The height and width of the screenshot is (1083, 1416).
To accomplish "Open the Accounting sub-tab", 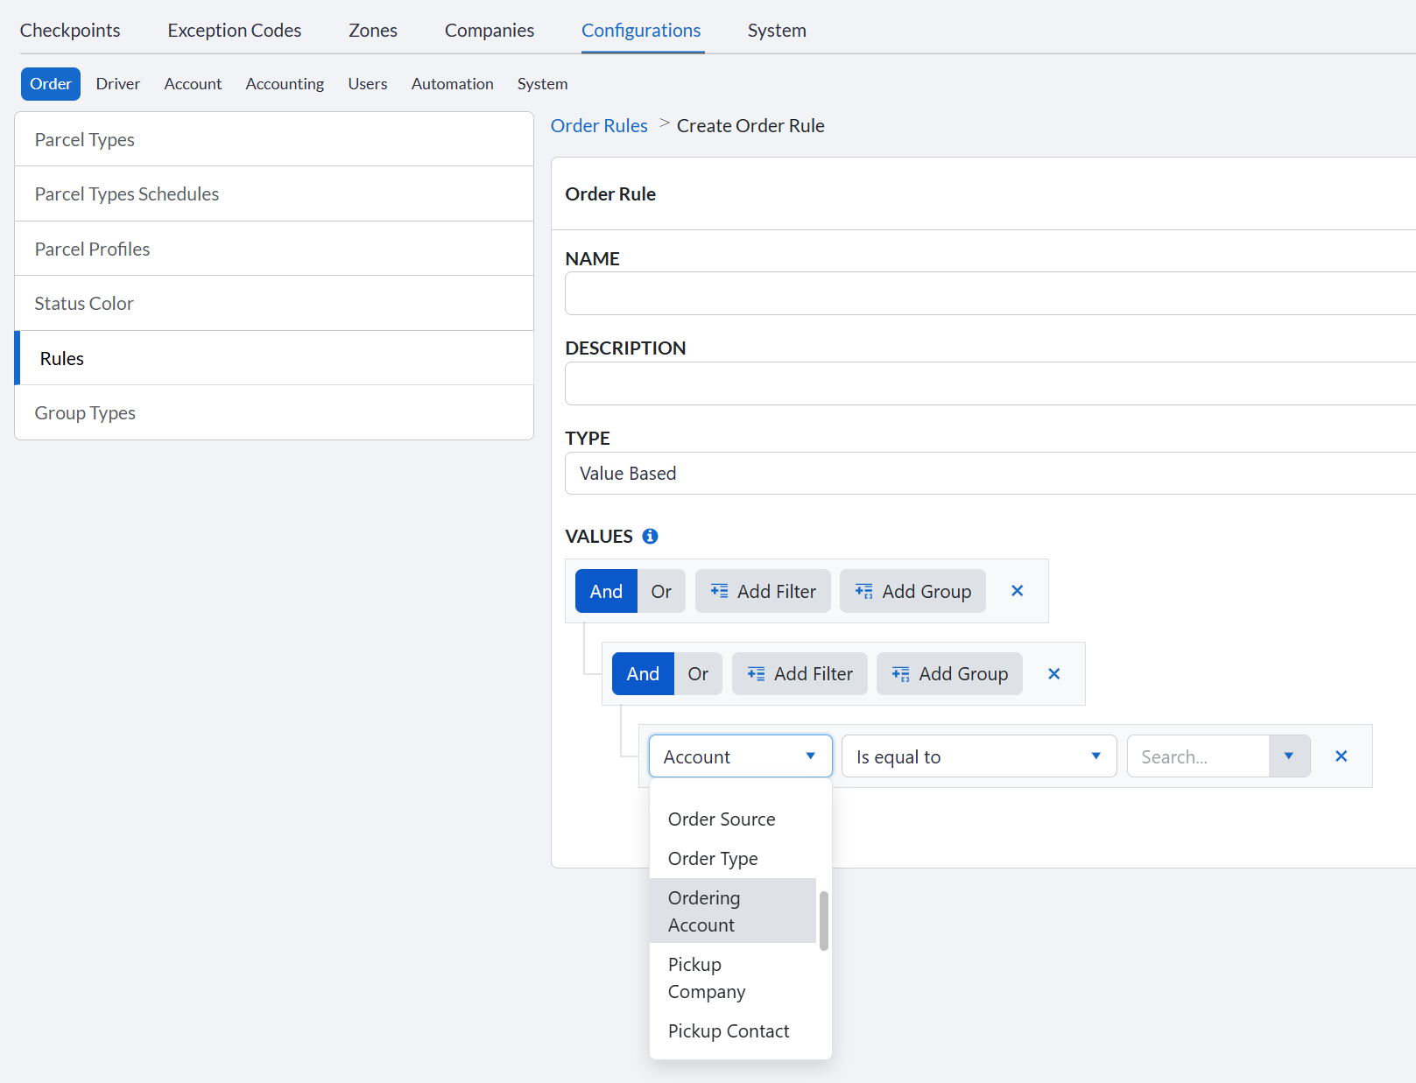I will pos(285,83).
